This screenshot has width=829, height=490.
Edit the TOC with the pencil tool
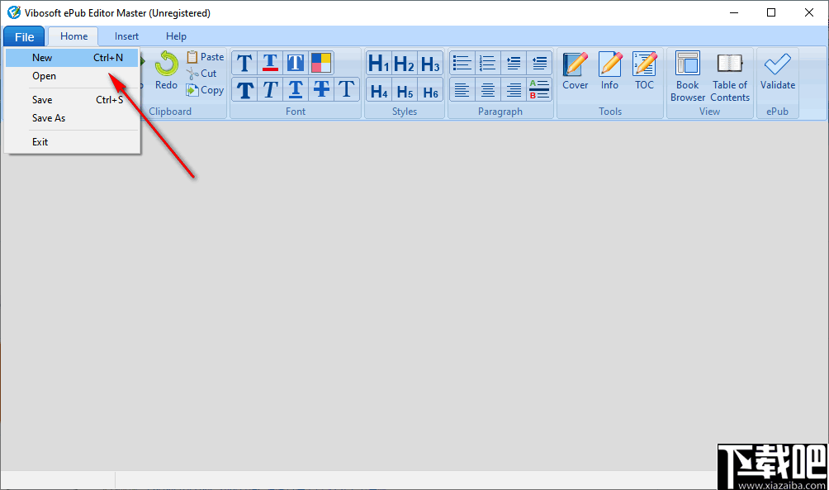pos(644,70)
